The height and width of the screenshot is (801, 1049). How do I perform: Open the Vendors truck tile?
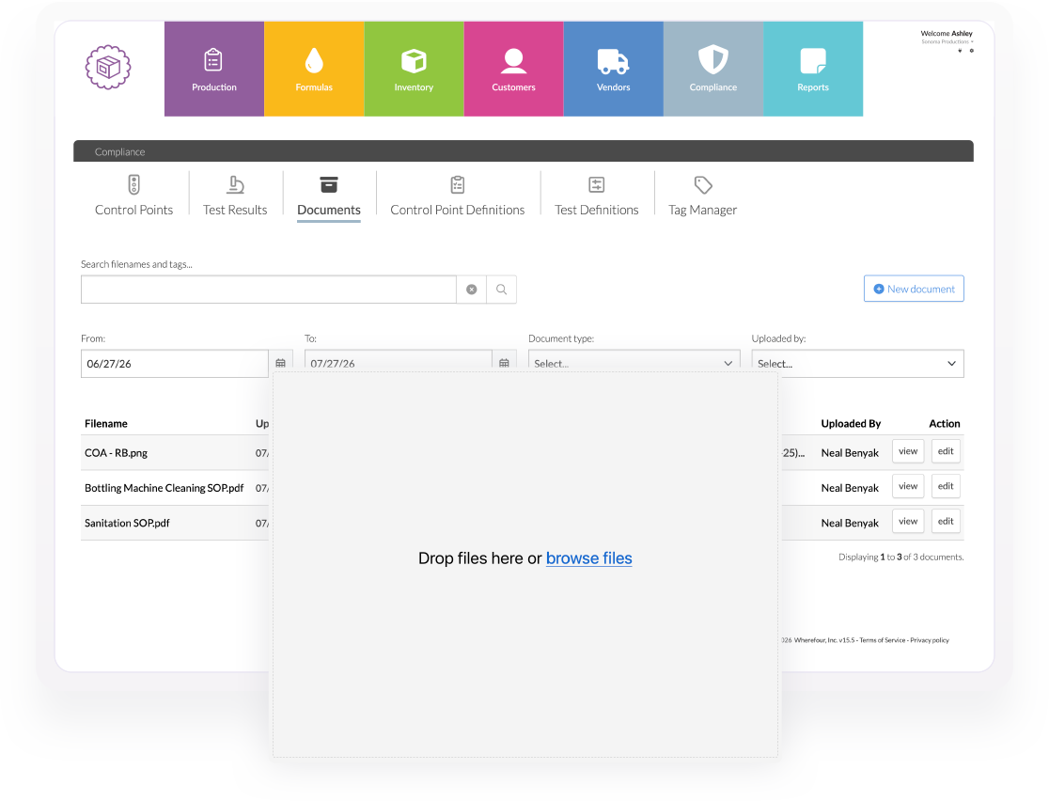[x=613, y=69]
